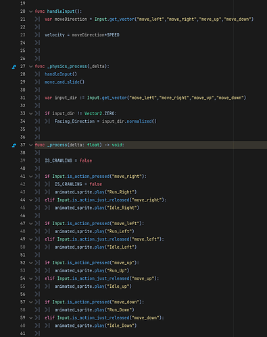Click _physics_process on line 27

coord(67,67)
